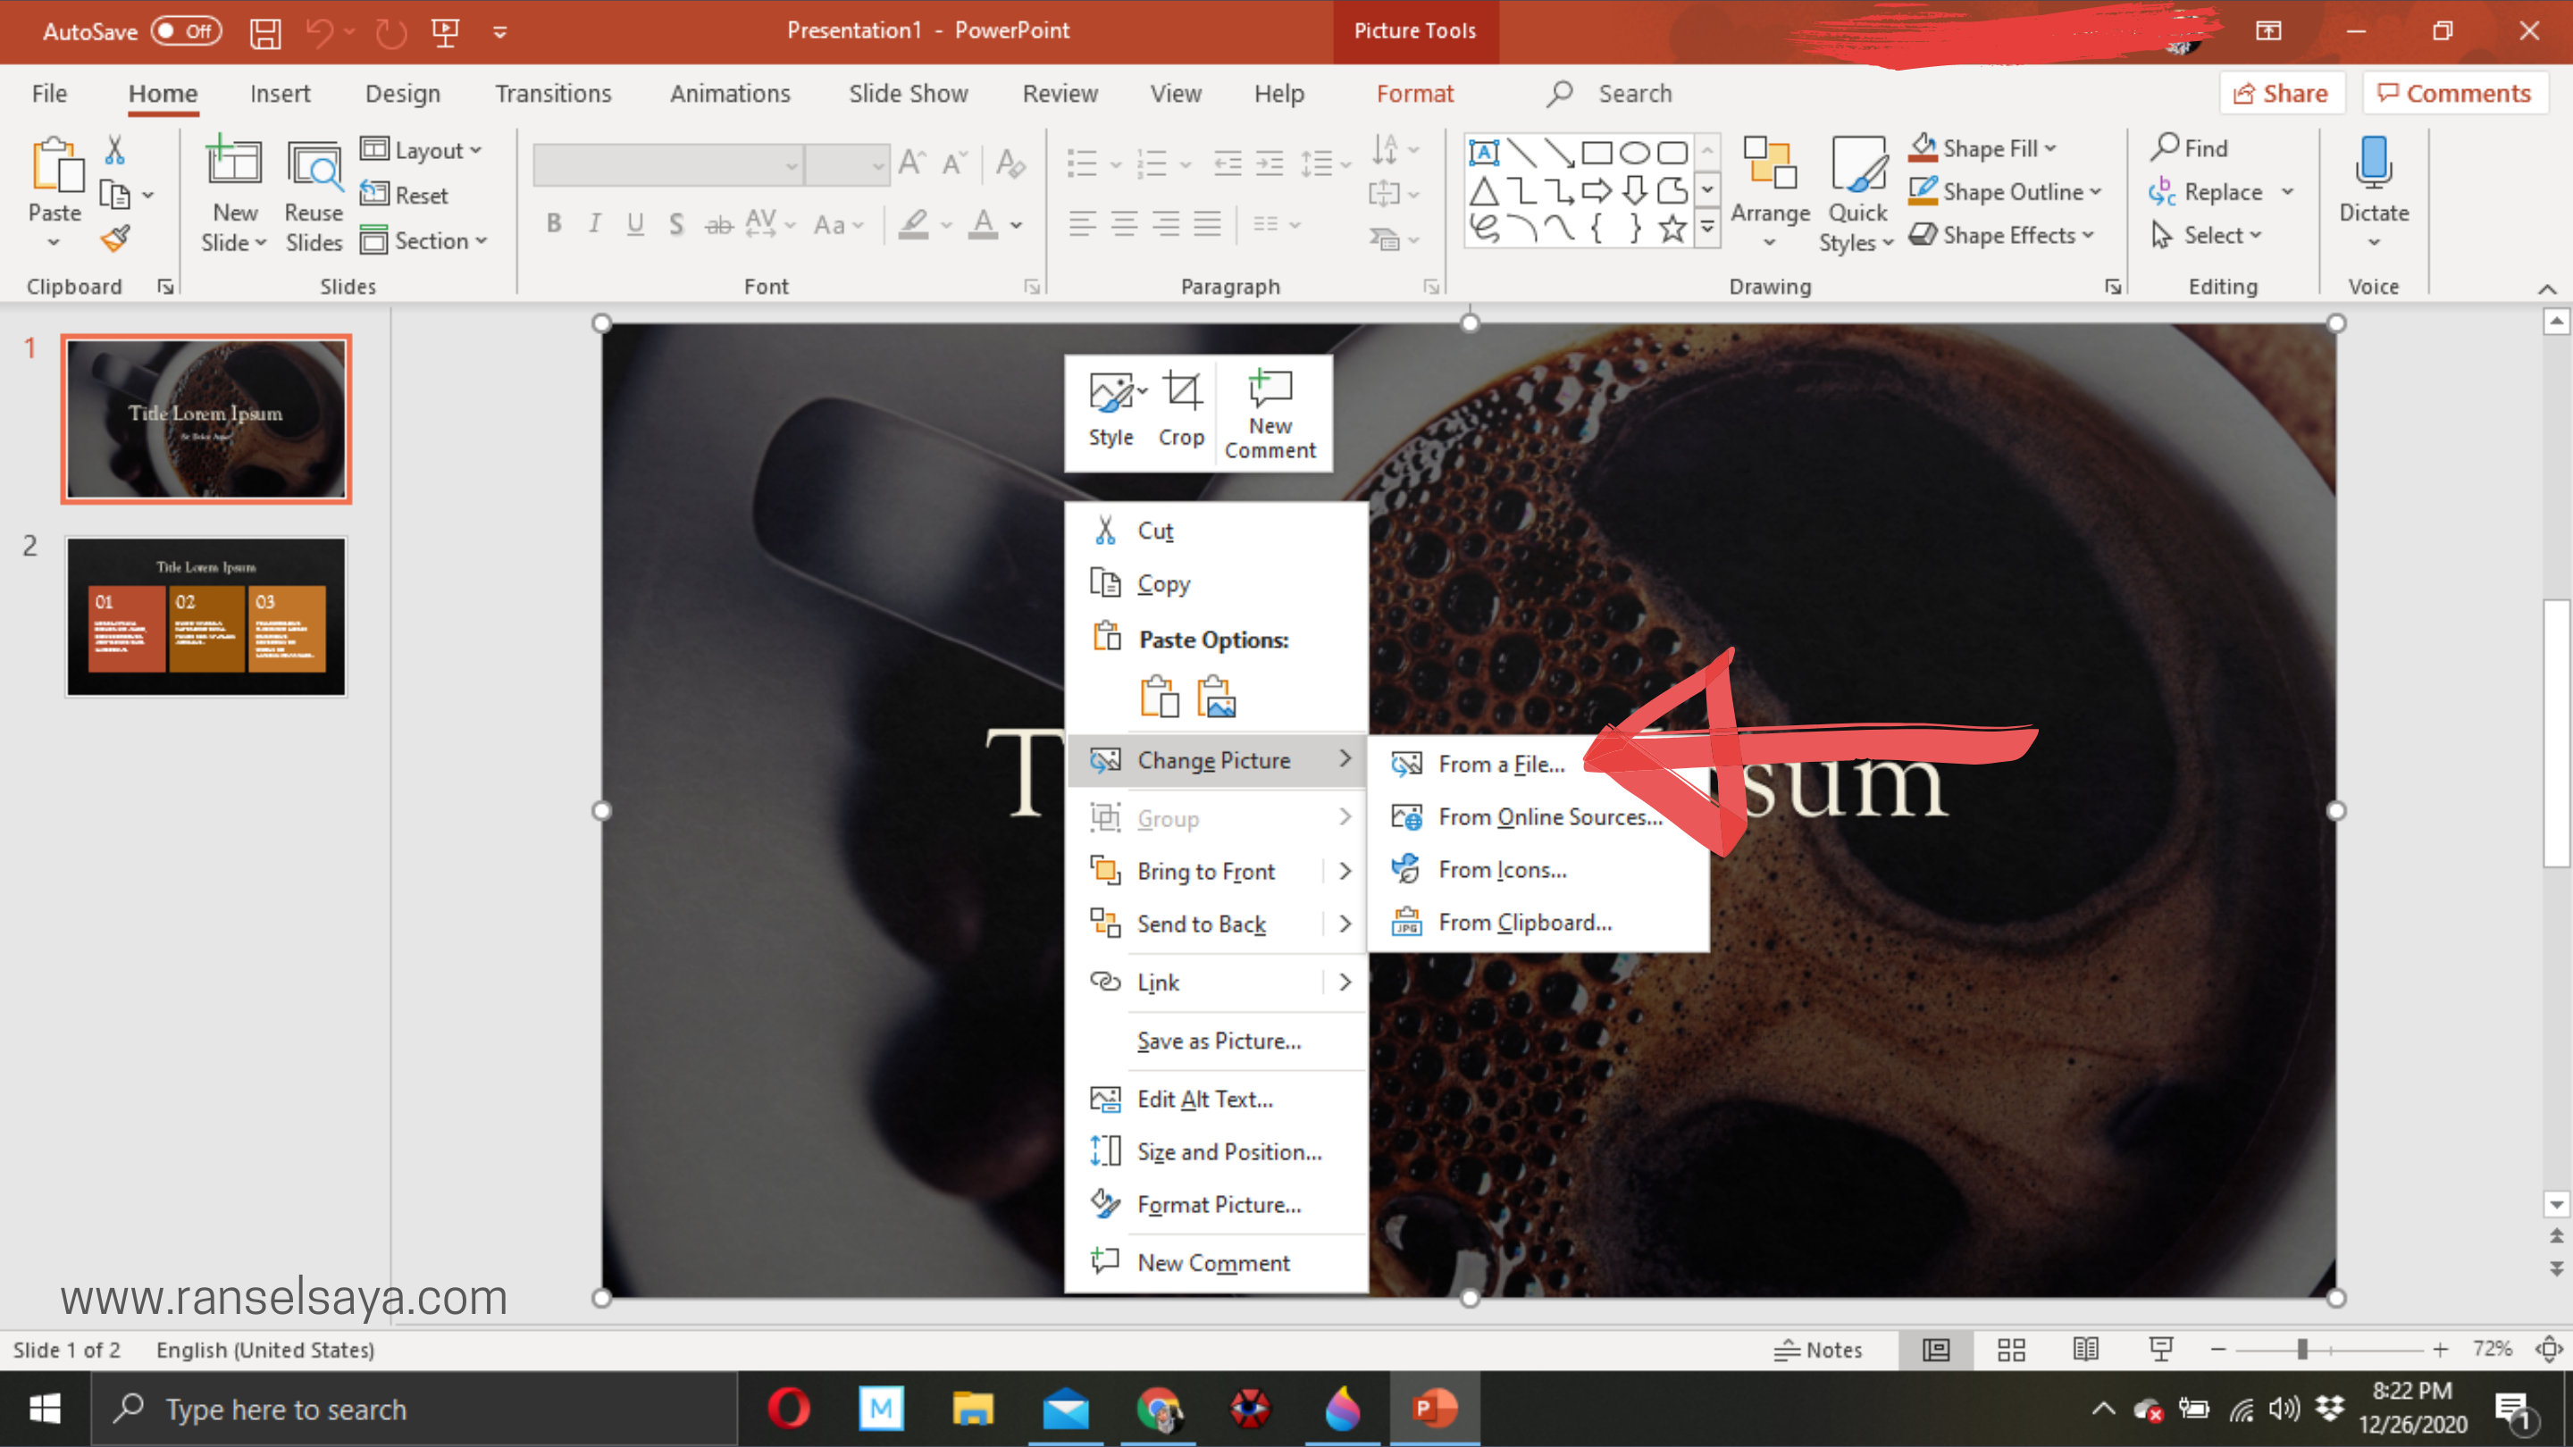
Task: Open Slide Sorter view icon
Action: [2011, 1351]
